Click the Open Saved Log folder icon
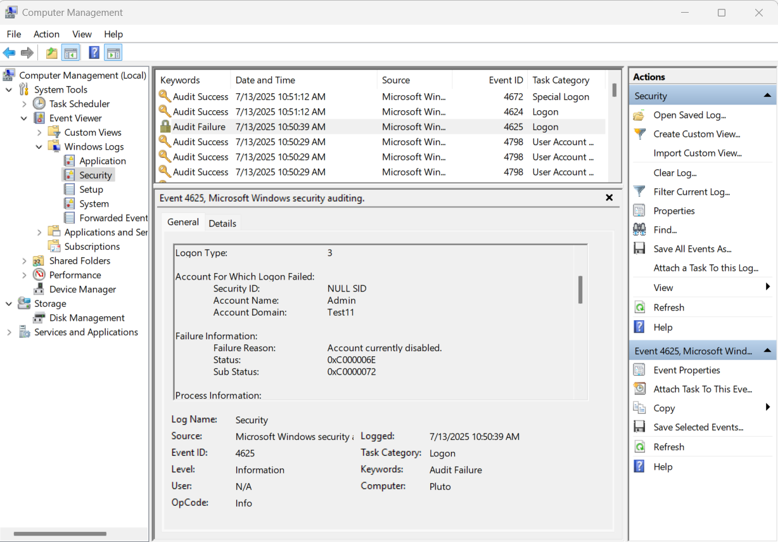The image size is (778, 542). [640, 115]
